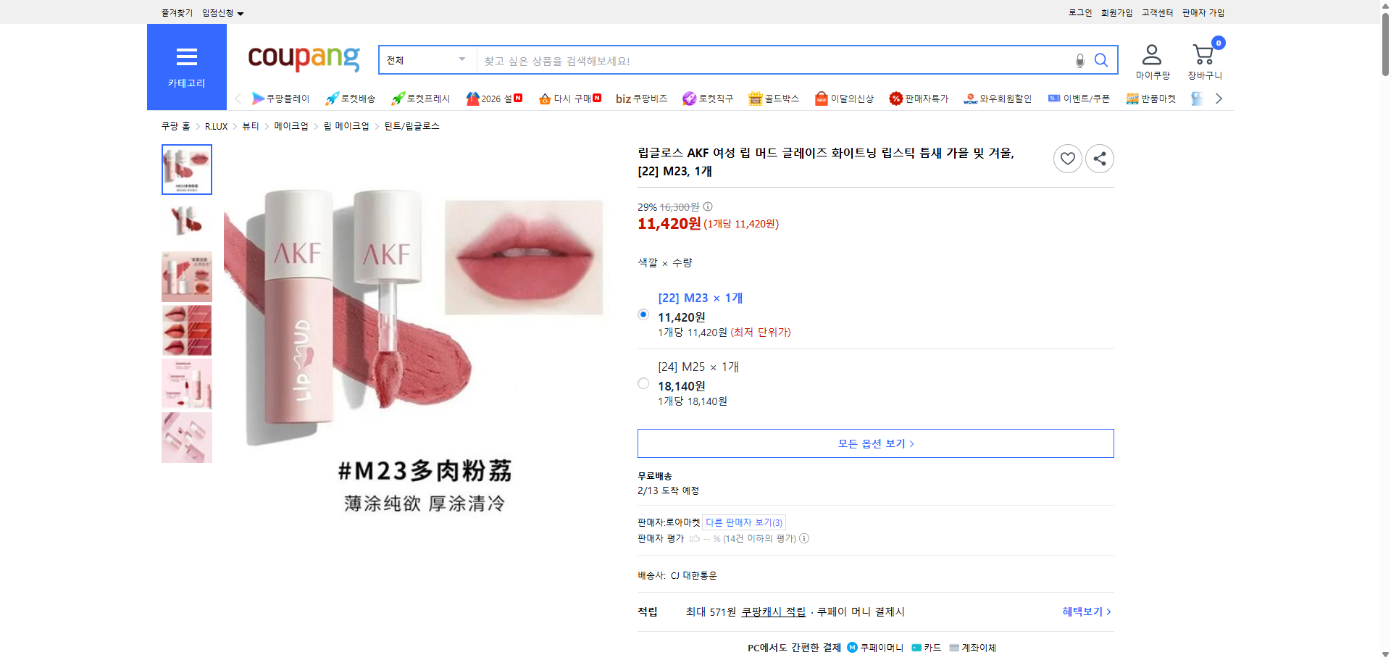Open 마이쿠팡 via the profile icon
Viewport: 1391px width, 660px height.
point(1150,58)
